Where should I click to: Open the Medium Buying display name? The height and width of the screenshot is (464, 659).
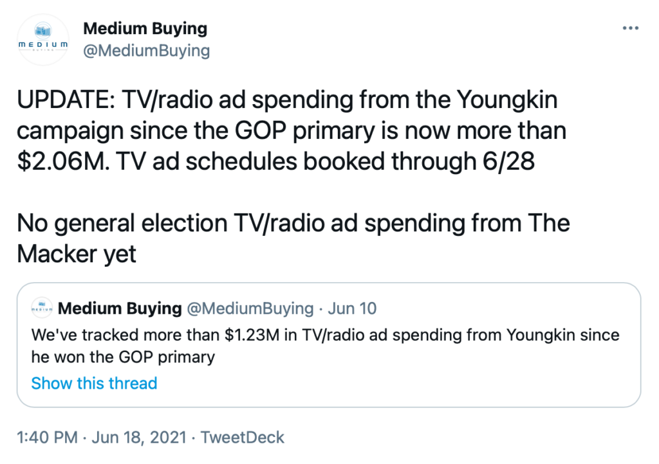[x=145, y=28]
